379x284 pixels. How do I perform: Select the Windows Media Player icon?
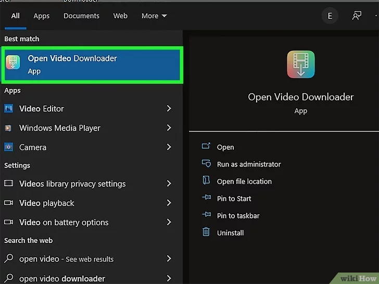(8, 128)
